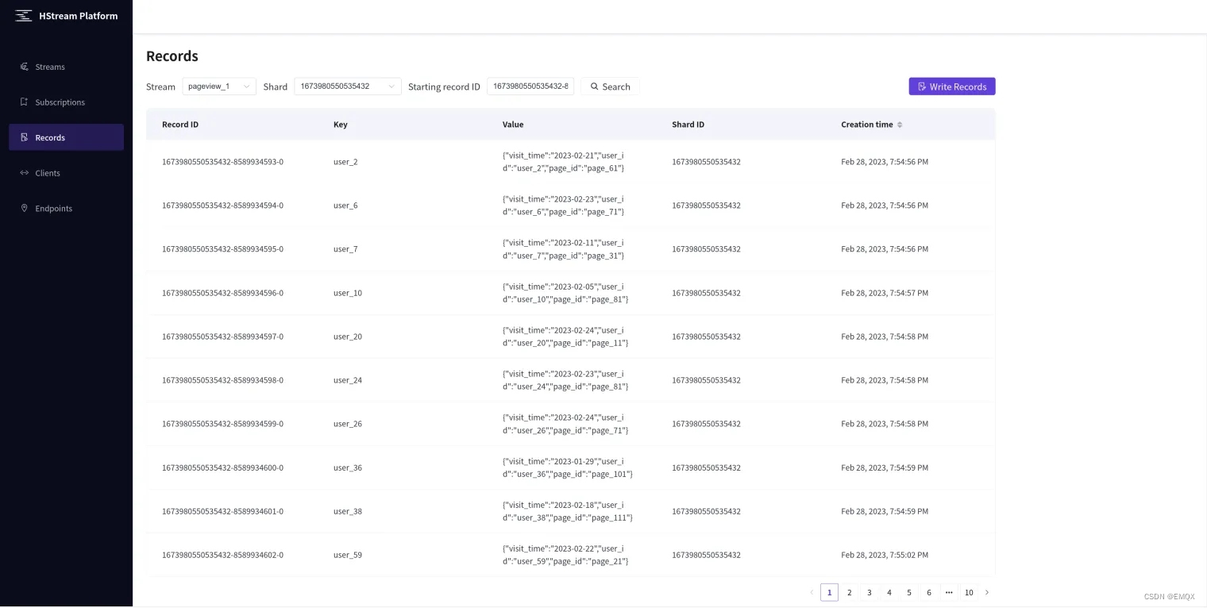
Task: Click the pagination ellipsis to reveal hidden pages
Action: [949, 592]
